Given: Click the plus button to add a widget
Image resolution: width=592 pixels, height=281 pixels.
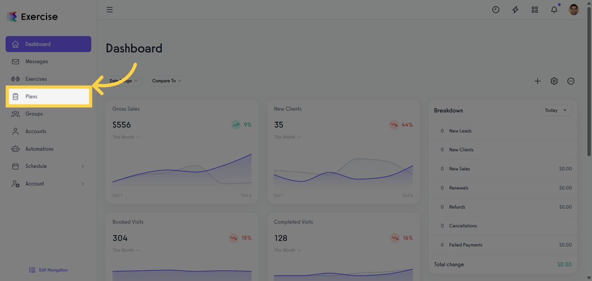Looking at the screenshot, I should (537, 81).
